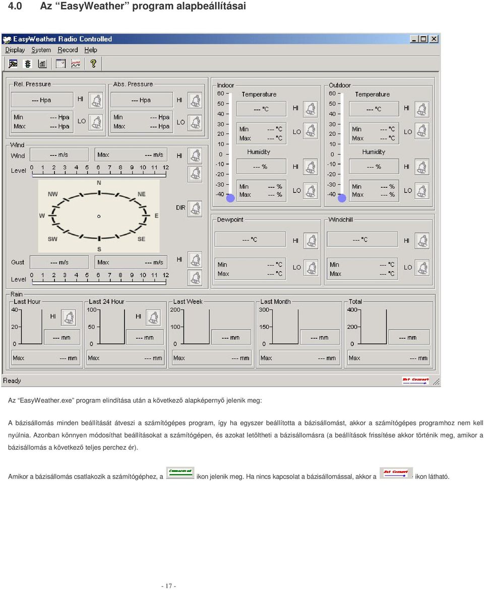Click the first toolbar icon with key image

[x=13, y=64]
